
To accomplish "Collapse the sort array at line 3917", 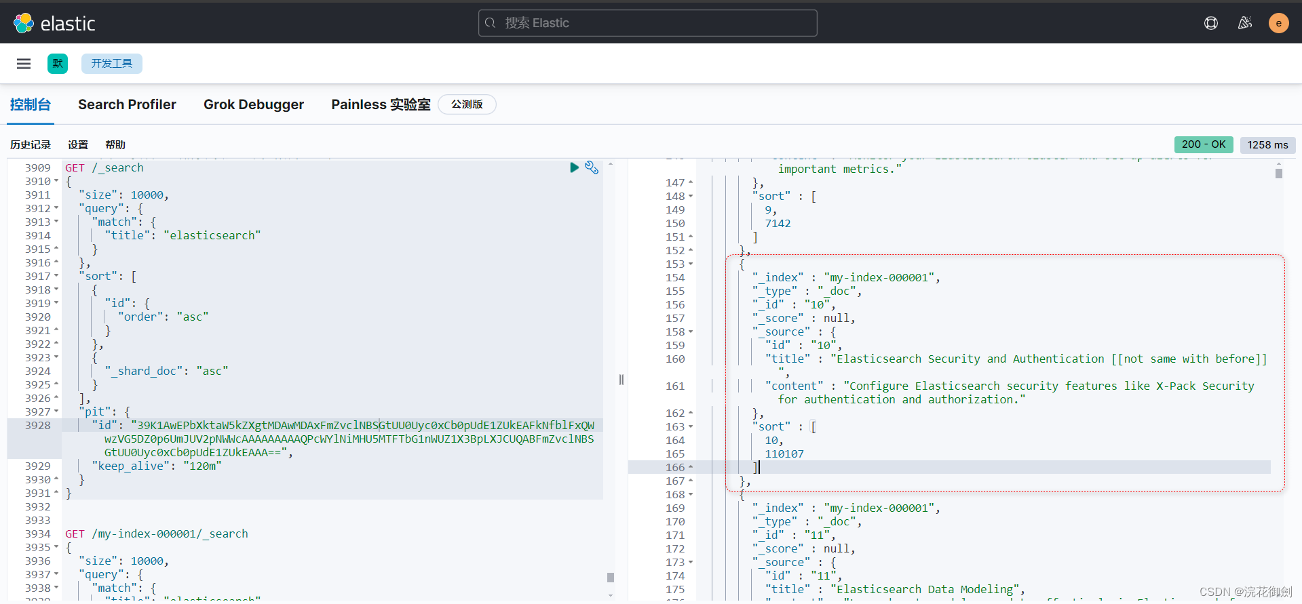I will point(56,276).
